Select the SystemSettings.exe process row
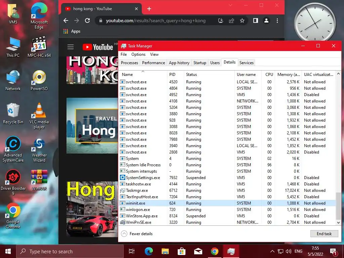Image resolution: width=344 pixels, height=258 pixels. pos(227,178)
